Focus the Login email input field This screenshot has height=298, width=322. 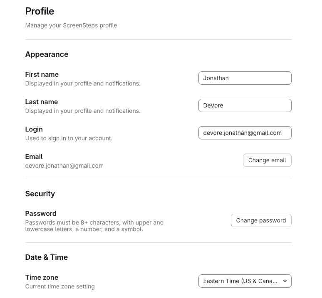point(245,133)
